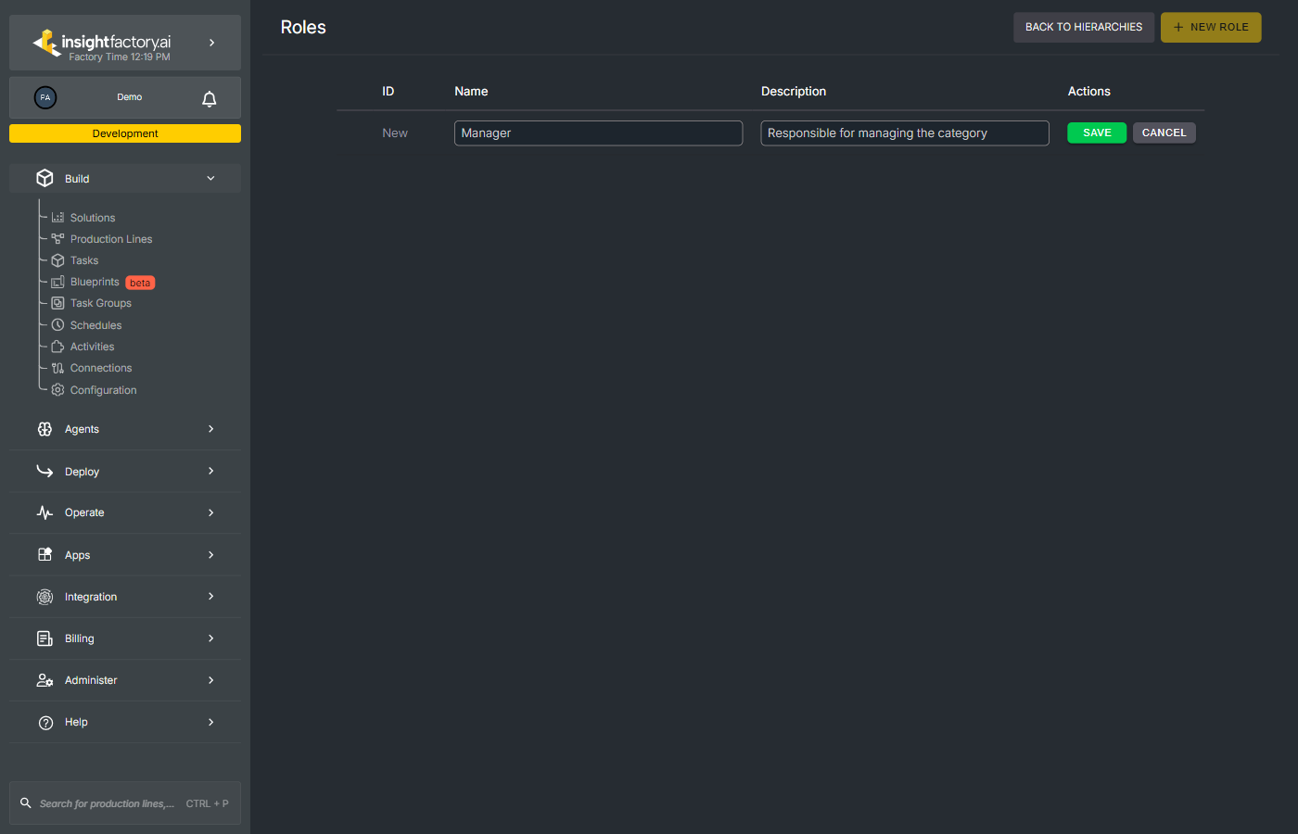
Task: Click the Agents brain icon
Action: tap(45, 429)
